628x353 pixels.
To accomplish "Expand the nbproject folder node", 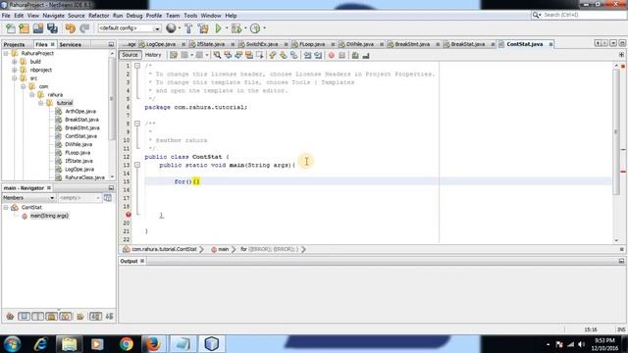I will [x=15, y=70].
